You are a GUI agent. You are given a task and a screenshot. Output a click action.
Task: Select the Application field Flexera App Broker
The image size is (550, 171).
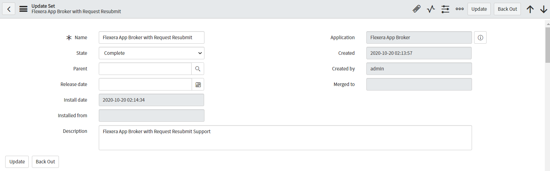click(x=419, y=37)
